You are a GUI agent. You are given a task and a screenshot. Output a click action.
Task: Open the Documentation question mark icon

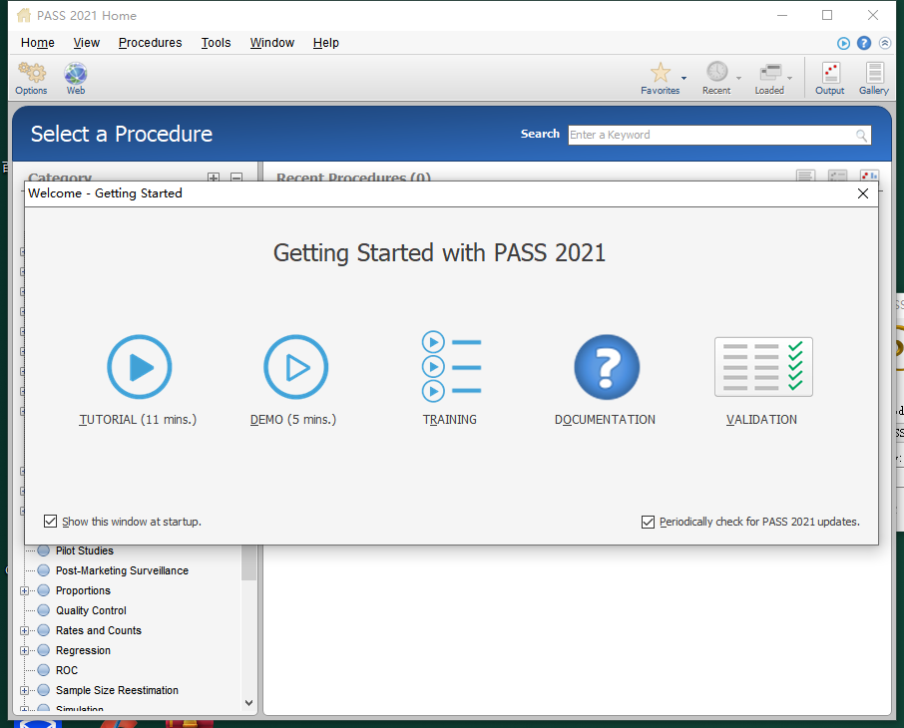pyautogui.click(x=607, y=367)
